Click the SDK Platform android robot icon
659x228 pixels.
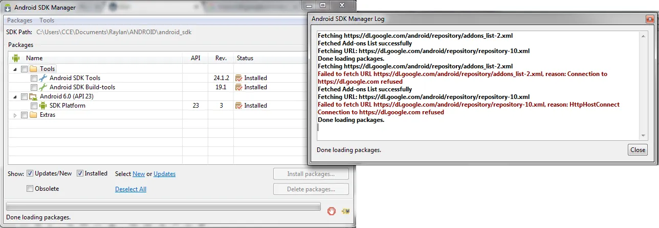tap(43, 106)
